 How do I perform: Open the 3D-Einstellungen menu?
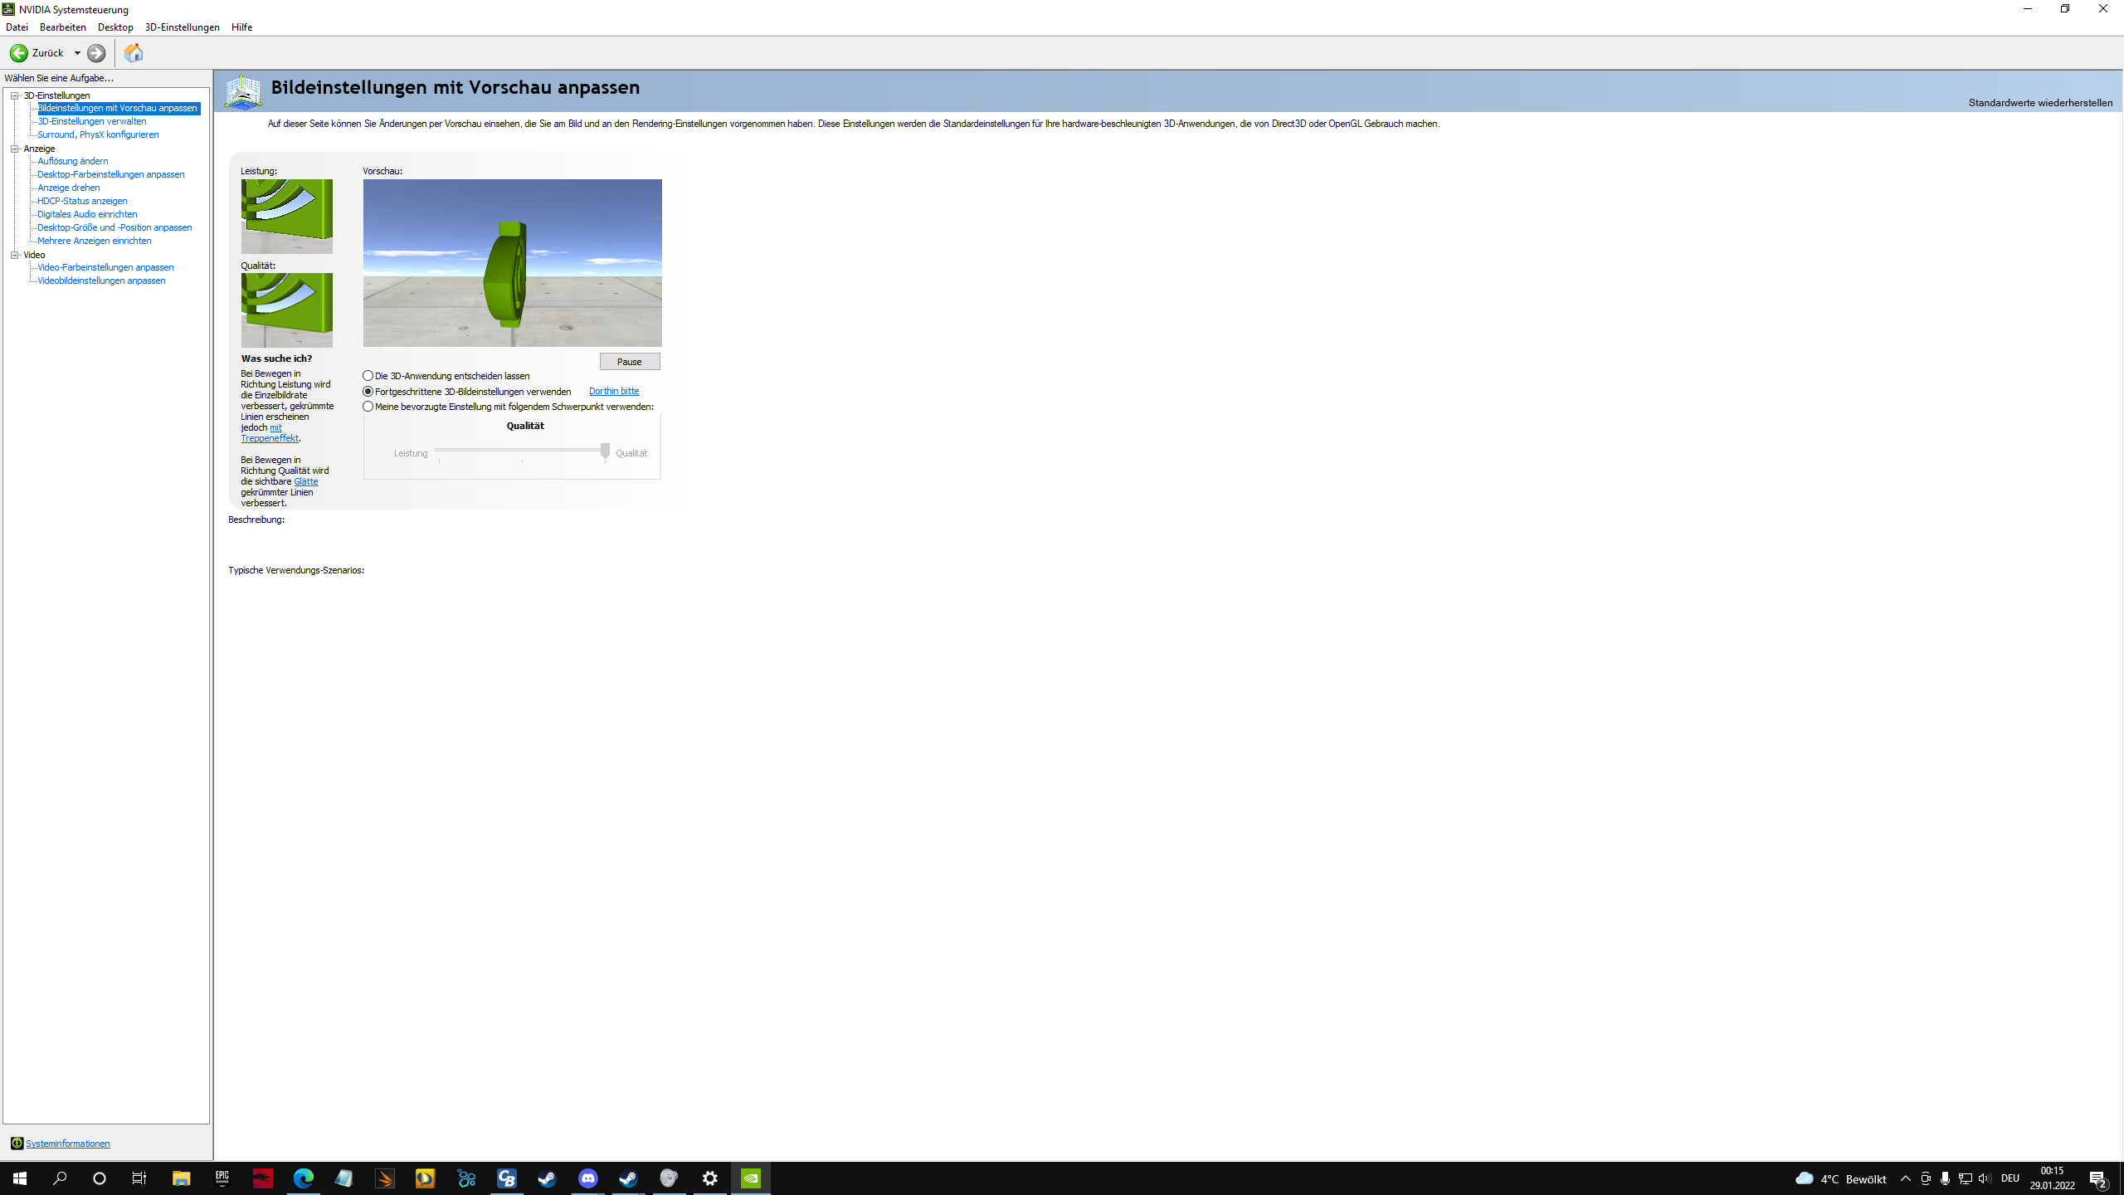tap(182, 27)
